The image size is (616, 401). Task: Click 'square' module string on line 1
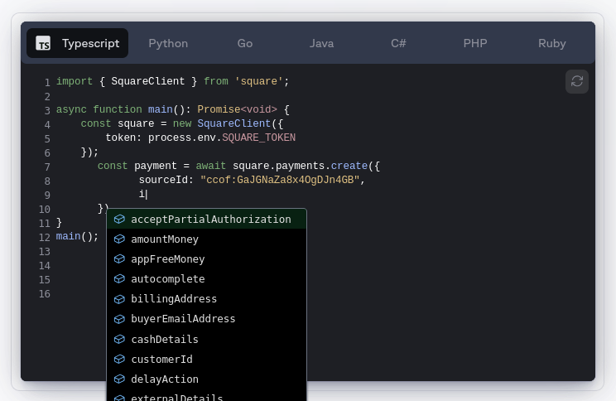tap(258, 81)
